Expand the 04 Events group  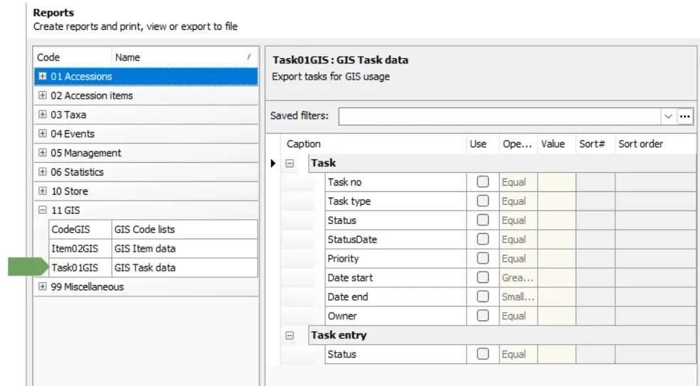click(x=43, y=134)
